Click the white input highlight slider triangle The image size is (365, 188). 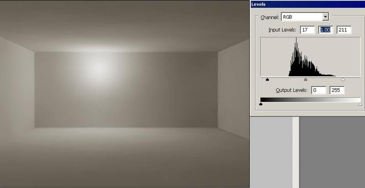pyautogui.click(x=343, y=79)
